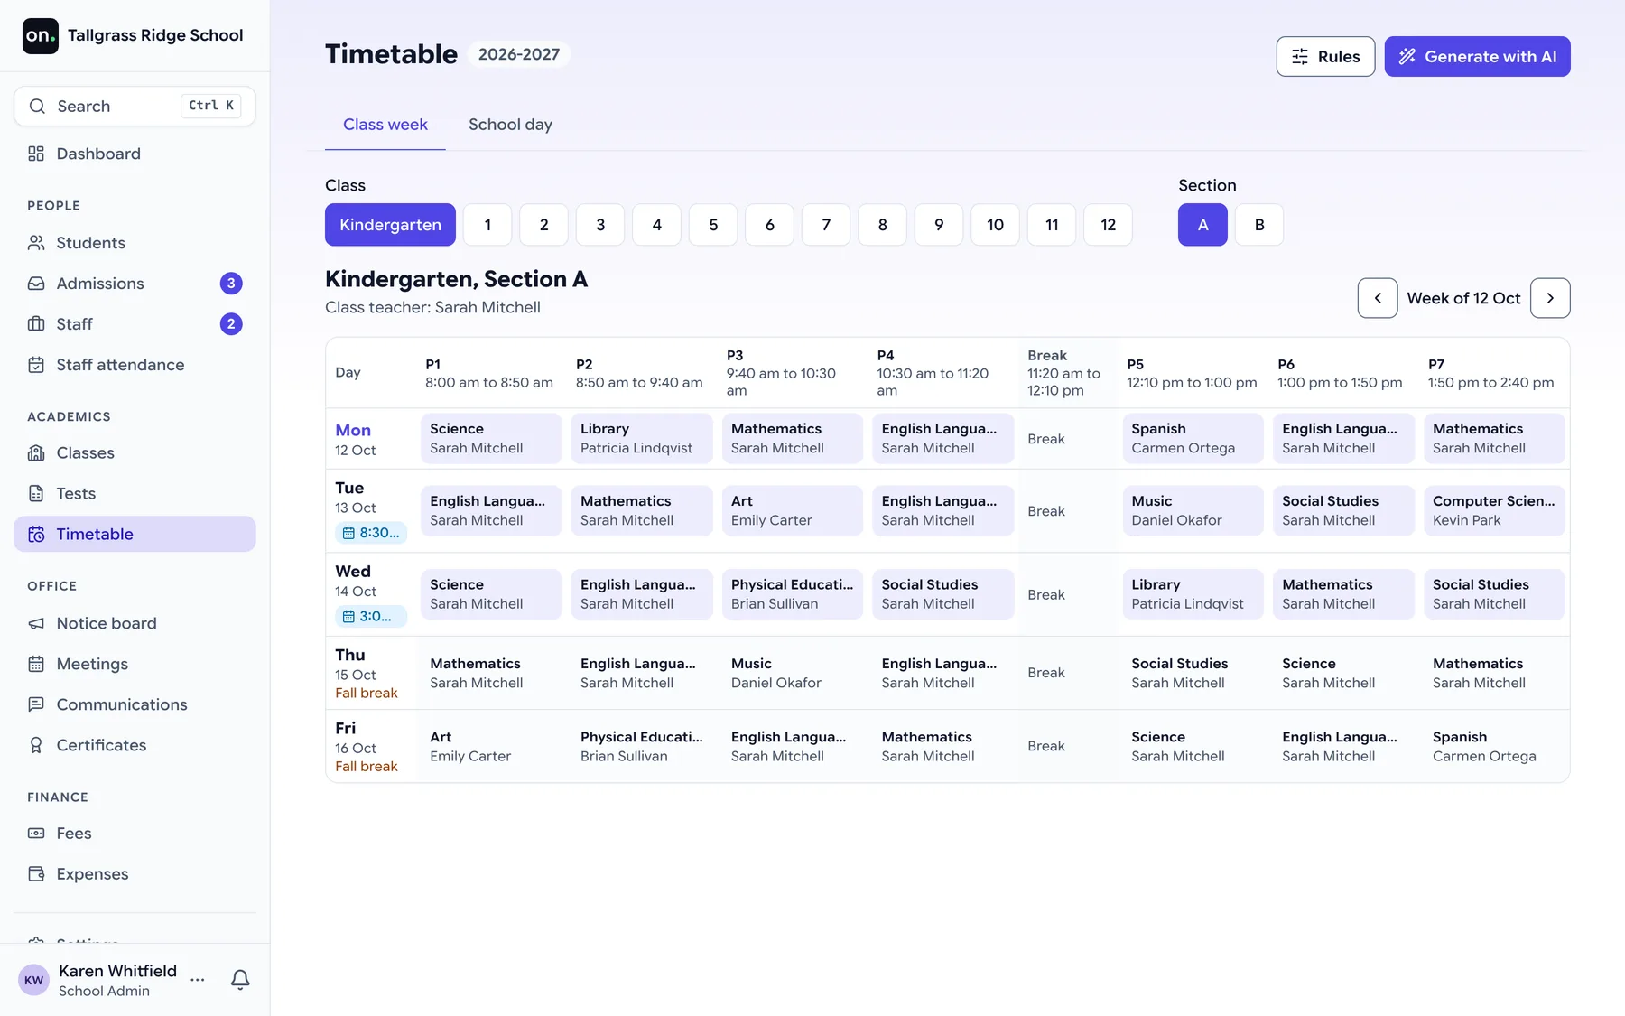The height and width of the screenshot is (1016, 1625).
Task: Click the Search input field
Action: (x=135, y=107)
